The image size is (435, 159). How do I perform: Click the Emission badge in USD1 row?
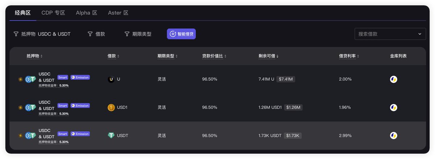tap(80, 106)
